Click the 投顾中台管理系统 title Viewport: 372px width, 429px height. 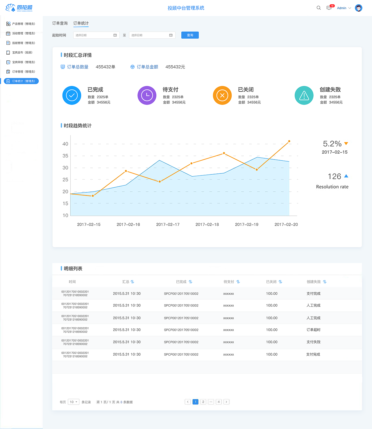186,8
